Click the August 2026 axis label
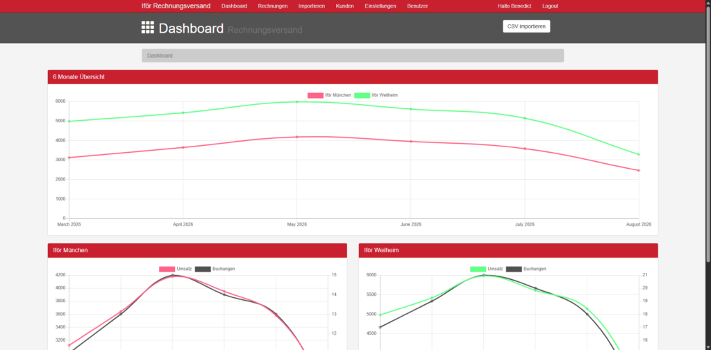Viewport: 711px width, 350px height. (x=639, y=224)
